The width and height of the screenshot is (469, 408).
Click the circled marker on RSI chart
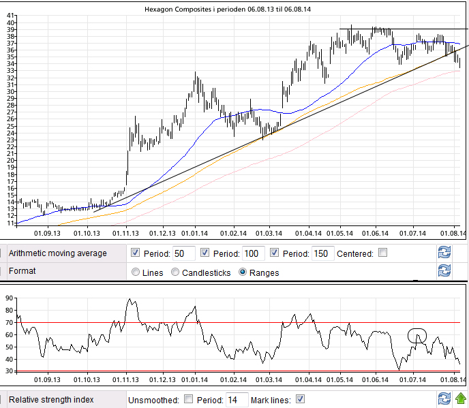coord(417,335)
